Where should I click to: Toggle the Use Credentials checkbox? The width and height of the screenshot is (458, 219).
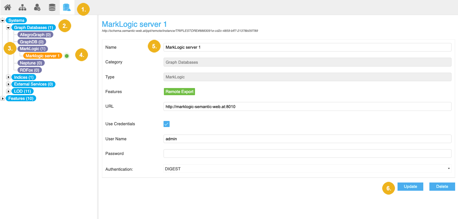click(166, 124)
